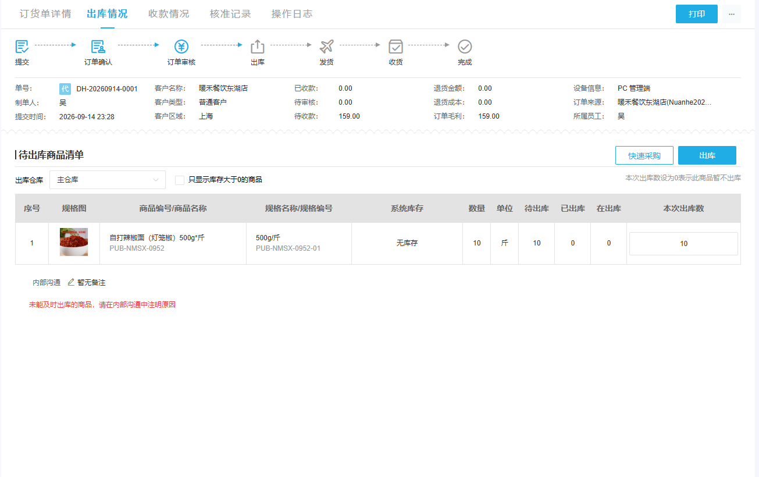Screen dimensions: 759x477
Task: Click the 客户类型 value 普通客户
Action: pyautogui.click(x=213, y=102)
